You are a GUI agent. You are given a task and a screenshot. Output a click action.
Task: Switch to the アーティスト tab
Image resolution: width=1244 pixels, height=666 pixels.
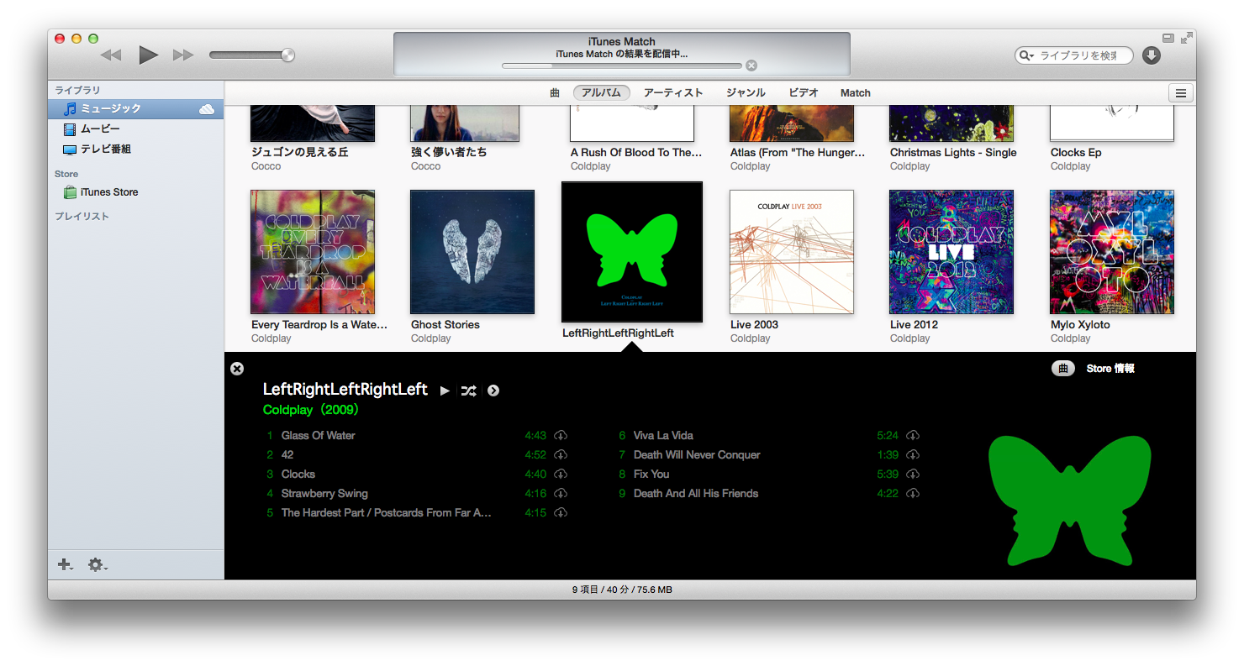pyautogui.click(x=672, y=93)
